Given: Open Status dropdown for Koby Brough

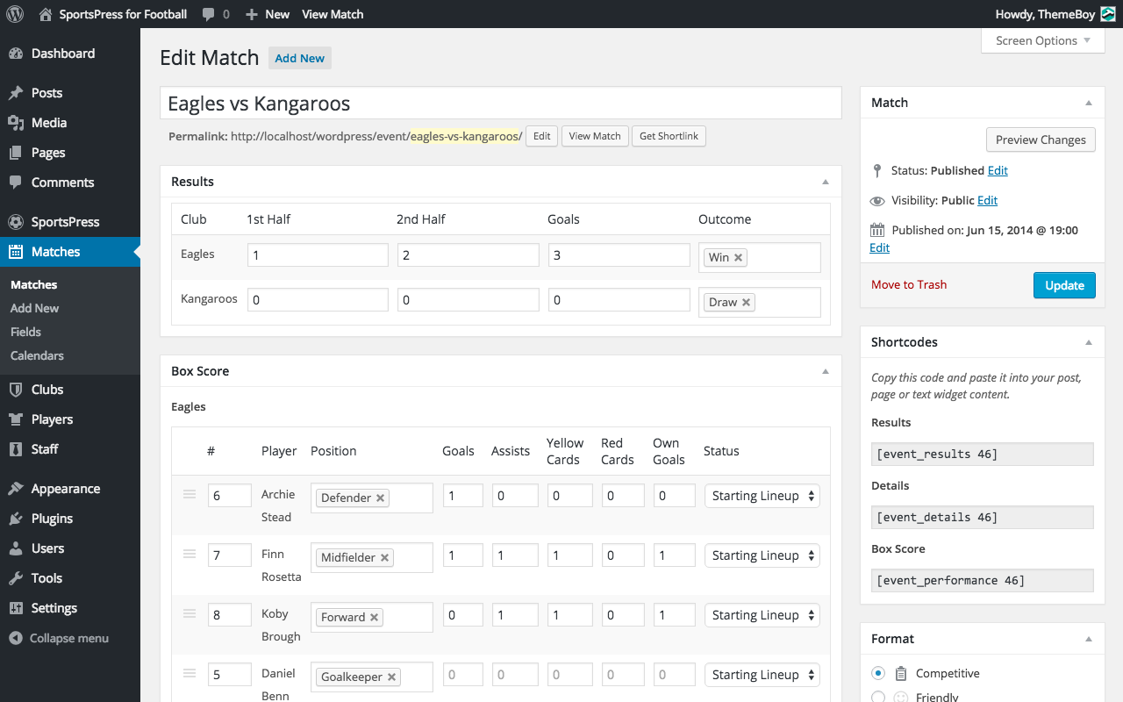Looking at the screenshot, I should pyautogui.click(x=762, y=615).
